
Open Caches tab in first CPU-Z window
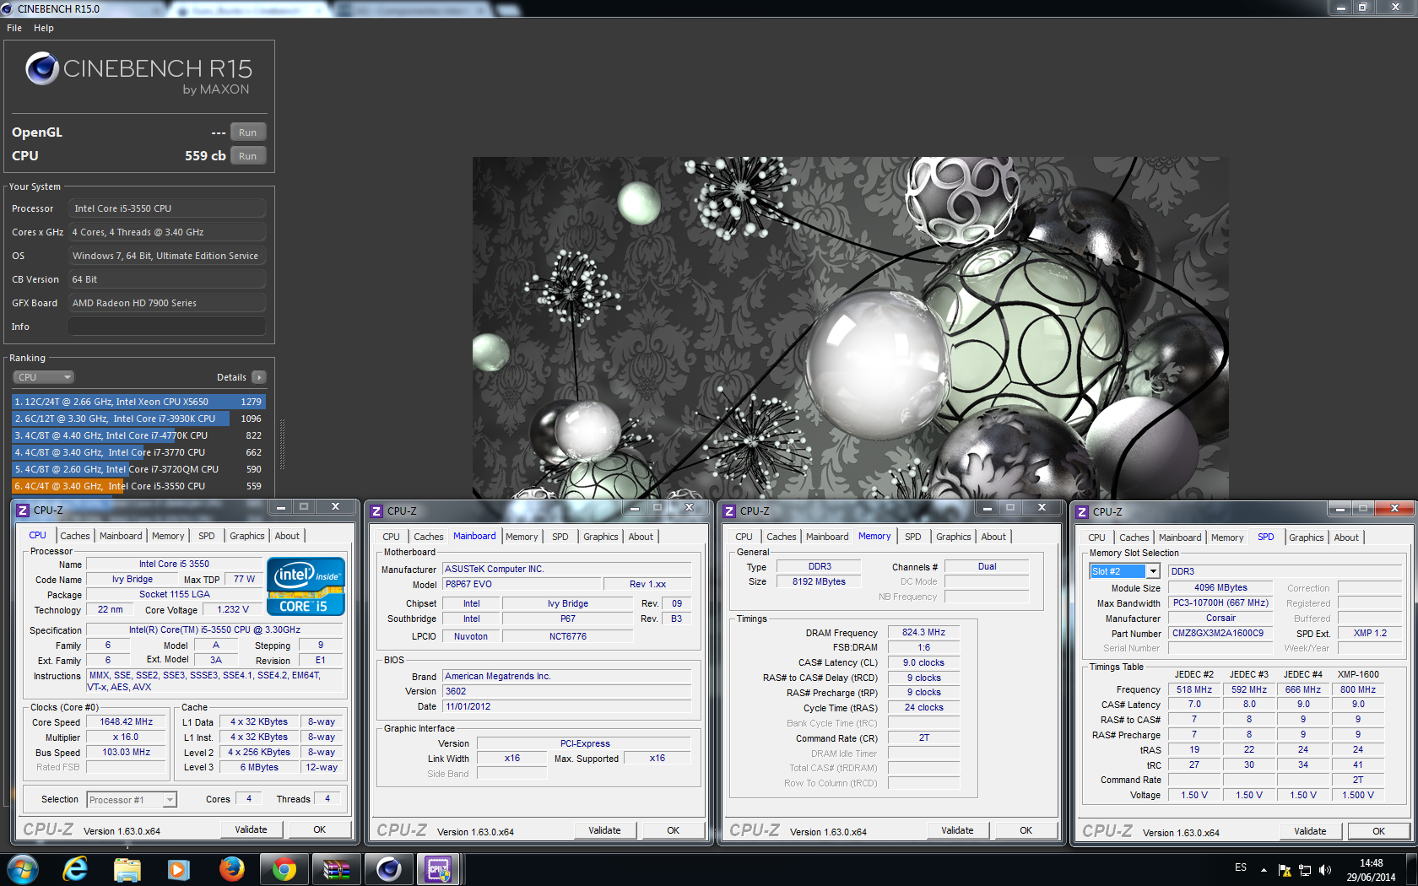coord(74,536)
